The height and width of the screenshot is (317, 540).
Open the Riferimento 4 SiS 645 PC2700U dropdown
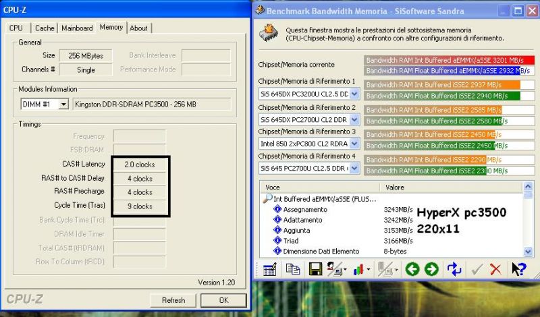pos(354,168)
